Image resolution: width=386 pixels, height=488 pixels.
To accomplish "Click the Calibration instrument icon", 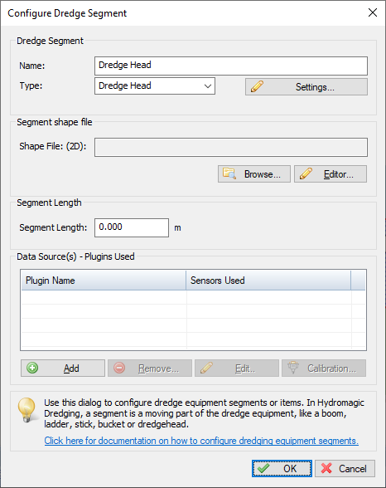I will (x=293, y=367).
